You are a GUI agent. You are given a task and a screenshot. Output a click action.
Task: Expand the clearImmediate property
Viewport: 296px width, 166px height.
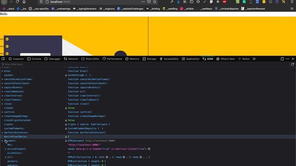coord(2,92)
